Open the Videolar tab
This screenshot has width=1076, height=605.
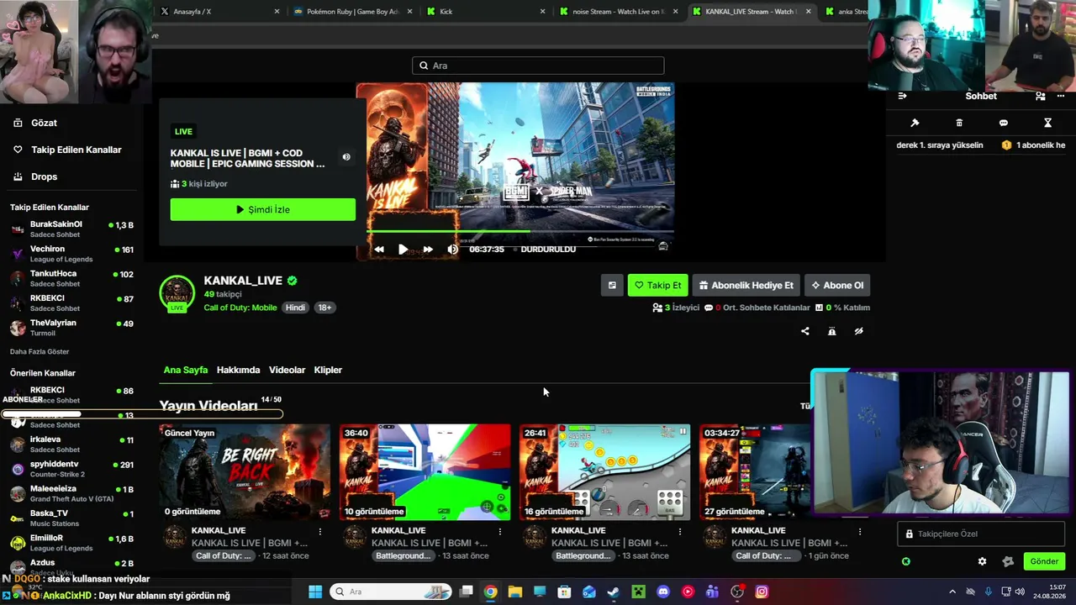pyautogui.click(x=287, y=370)
